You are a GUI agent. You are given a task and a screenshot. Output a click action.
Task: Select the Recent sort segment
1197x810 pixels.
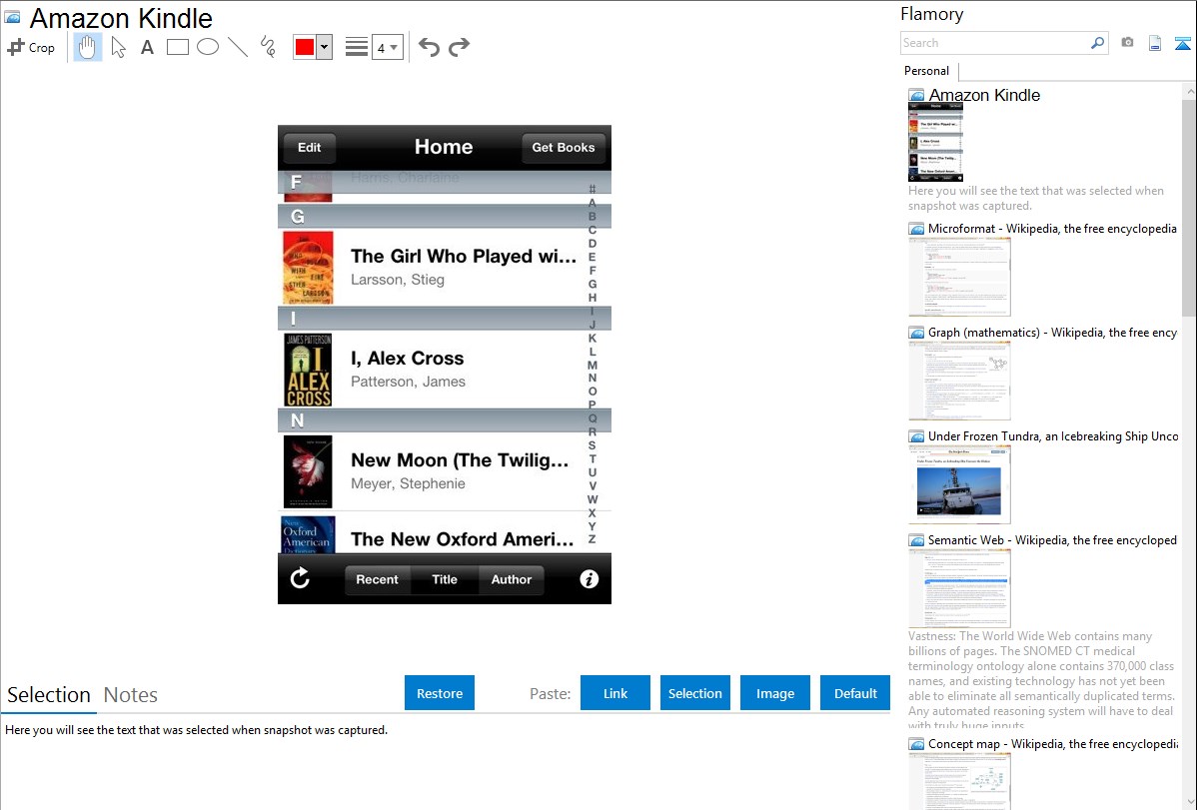[x=377, y=579]
